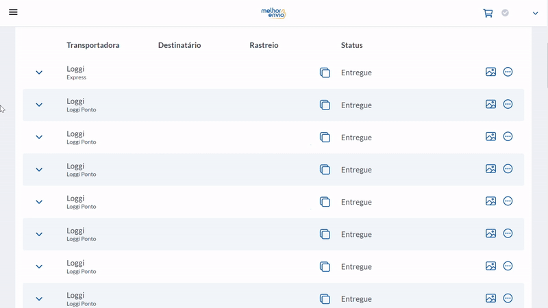Click Entregue status in Loggi Express row
Viewport: 548px width, 308px height.
pyautogui.click(x=356, y=73)
